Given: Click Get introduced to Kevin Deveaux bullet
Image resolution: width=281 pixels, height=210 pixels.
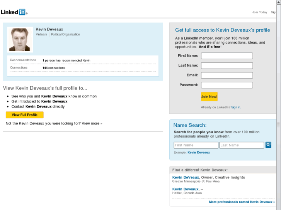Looking at the screenshot, I should (x=39, y=101).
